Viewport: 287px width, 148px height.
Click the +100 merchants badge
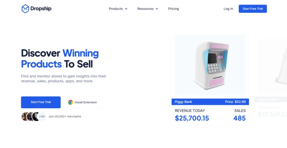pyautogui.click(x=42, y=116)
